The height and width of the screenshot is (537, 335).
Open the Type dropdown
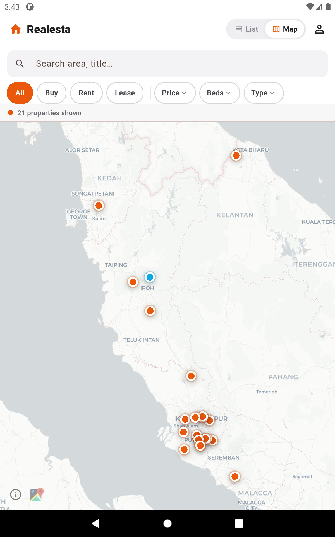point(264,93)
